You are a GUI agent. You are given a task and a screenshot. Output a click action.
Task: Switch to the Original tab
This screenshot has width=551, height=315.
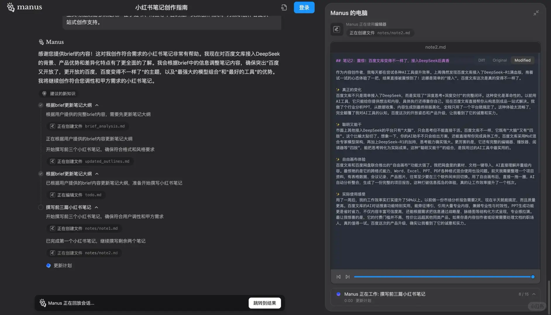coord(500,60)
